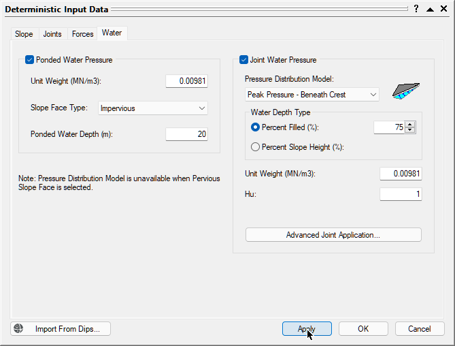Open Advanced Joint Application settings
The image size is (455, 346).
coord(333,235)
